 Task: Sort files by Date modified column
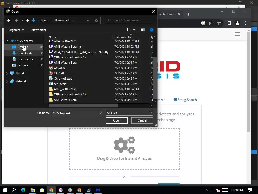click(x=124, y=37)
